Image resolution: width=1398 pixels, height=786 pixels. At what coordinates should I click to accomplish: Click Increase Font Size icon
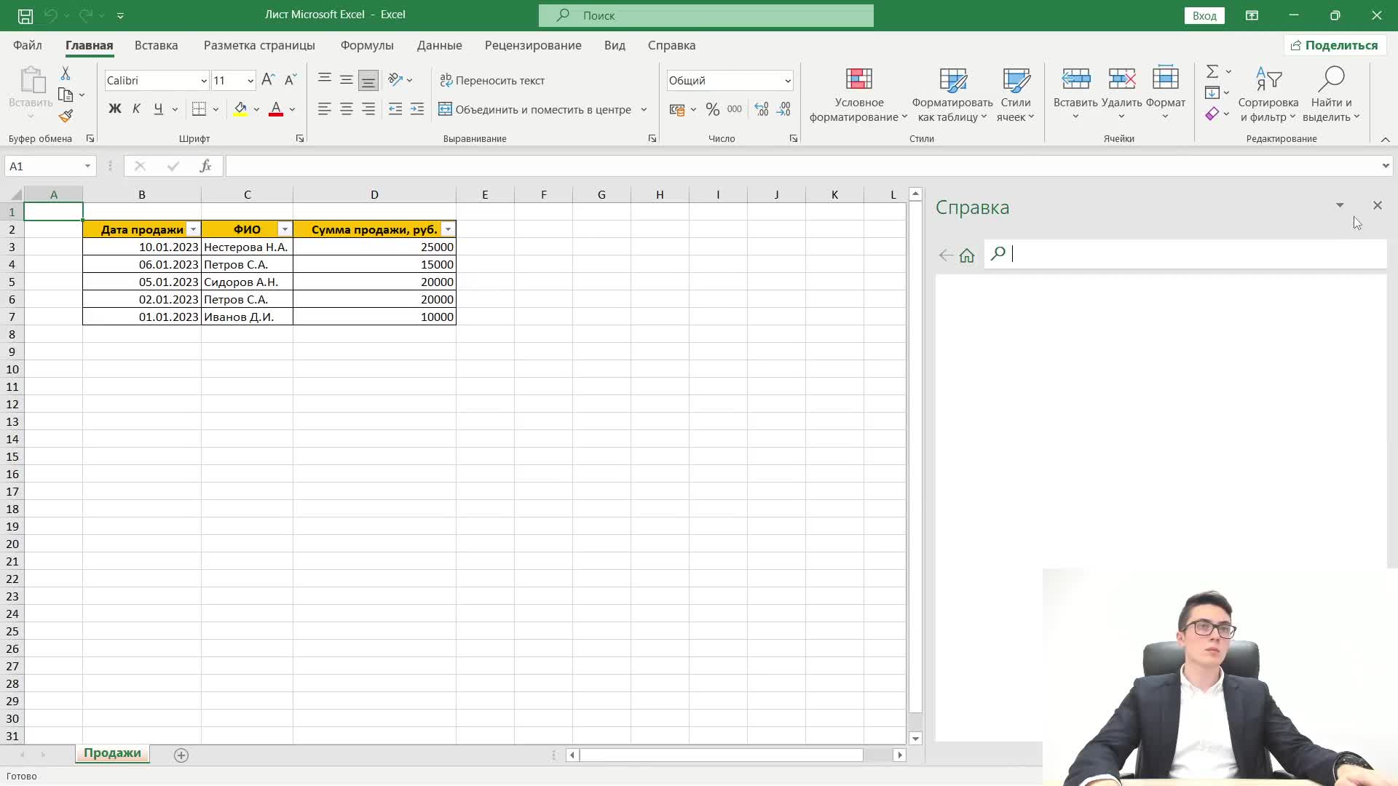coord(268,80)
